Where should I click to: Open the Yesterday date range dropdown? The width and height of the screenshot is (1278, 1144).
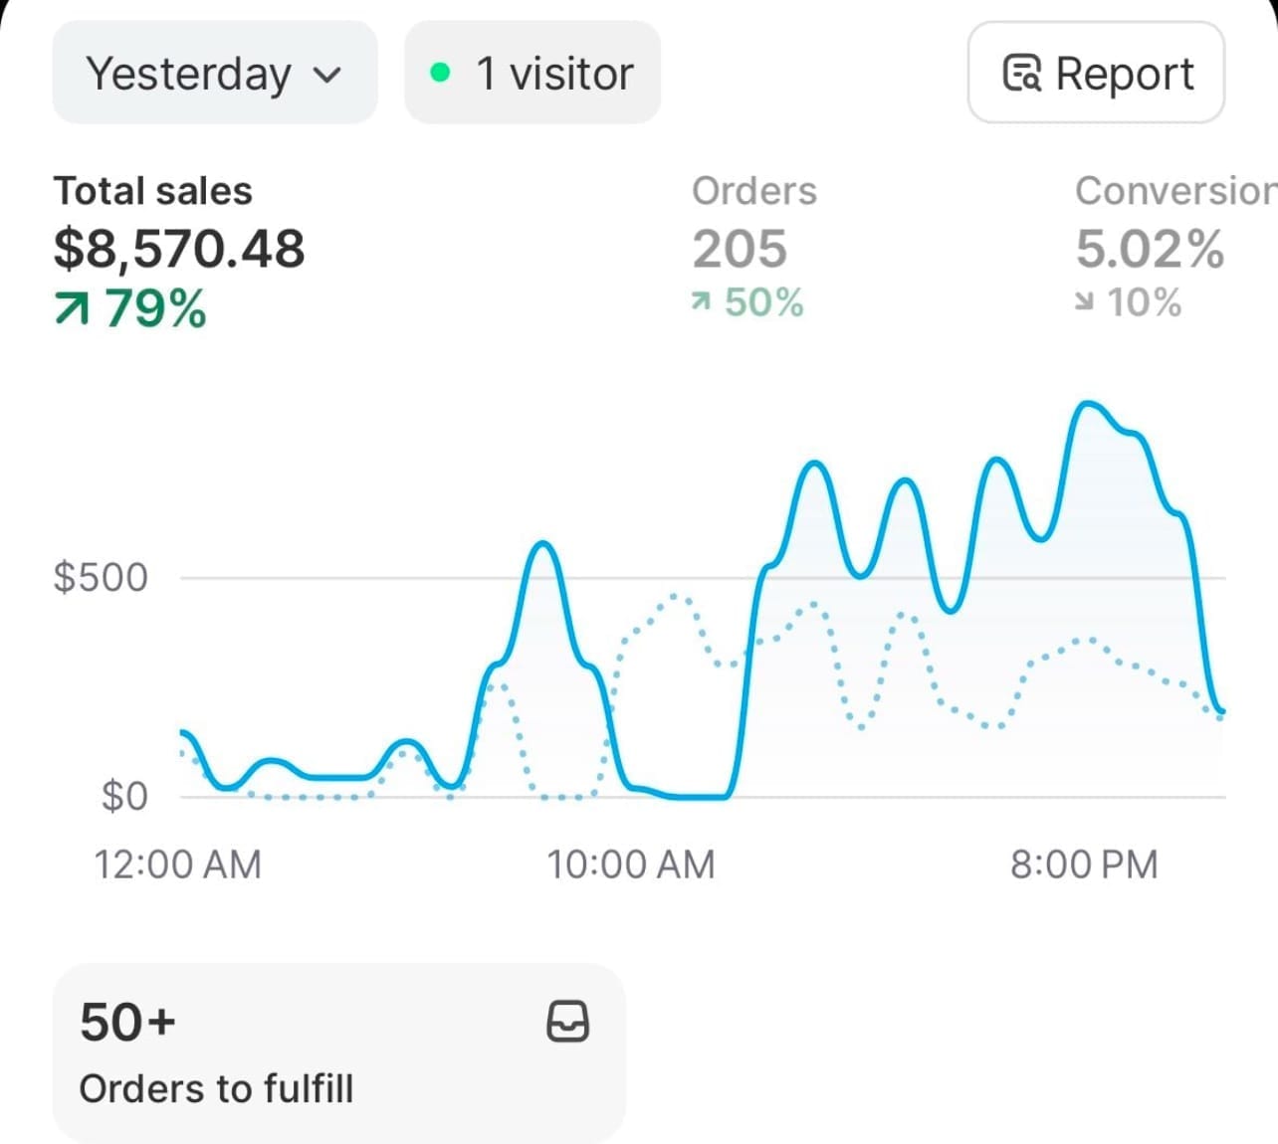[x=215, y=73]
